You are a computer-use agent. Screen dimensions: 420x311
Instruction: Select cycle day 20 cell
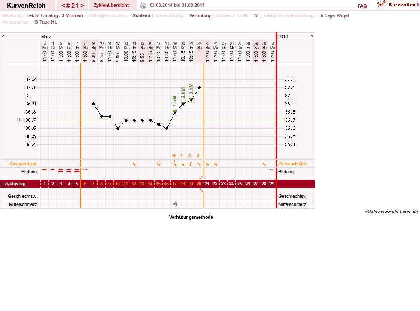[x=199, y=184]
